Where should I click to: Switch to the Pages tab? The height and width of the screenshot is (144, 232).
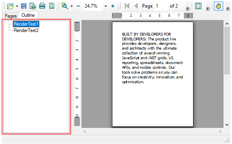pos(11,16)
